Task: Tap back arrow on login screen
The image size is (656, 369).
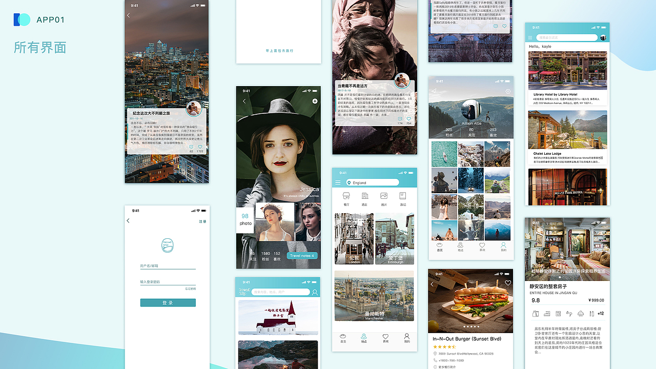Action: [128, 221]
